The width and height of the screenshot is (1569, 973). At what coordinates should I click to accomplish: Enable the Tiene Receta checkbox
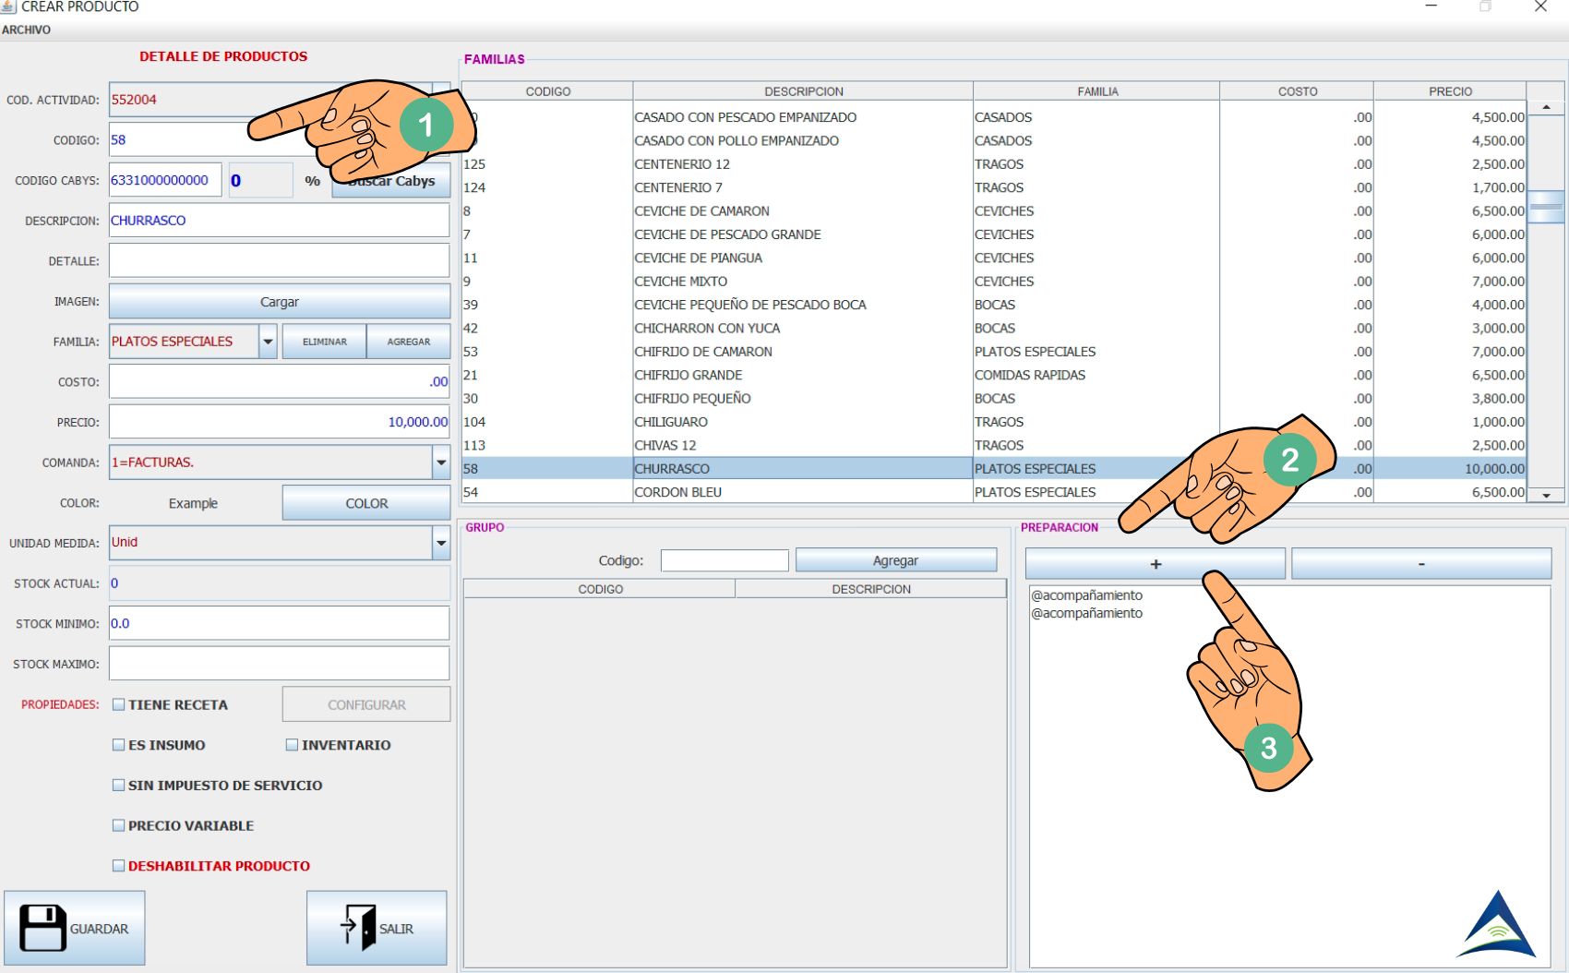[x=119, y=704]
